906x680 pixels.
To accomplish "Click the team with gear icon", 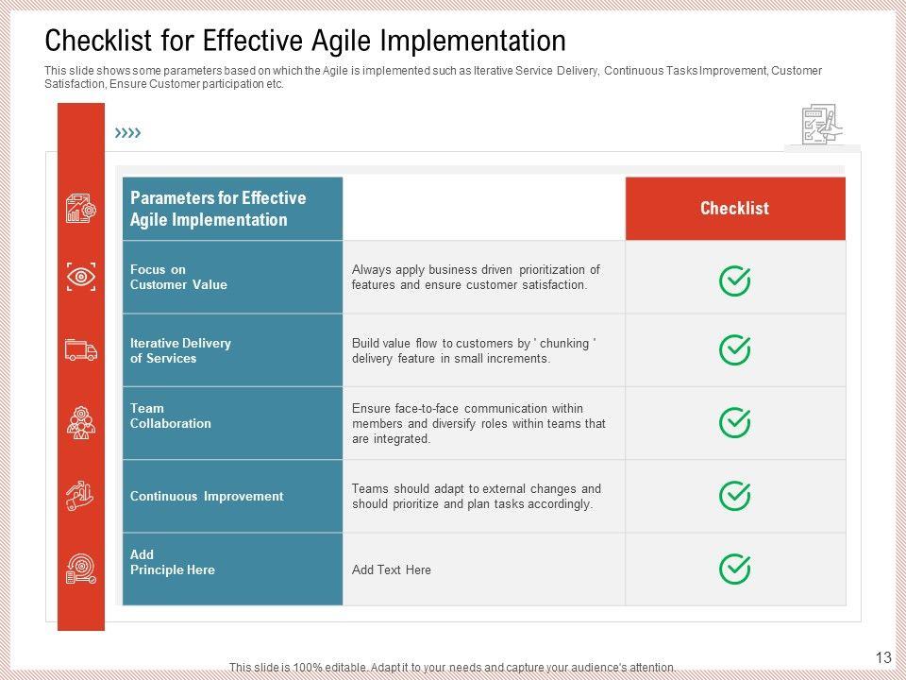I will pyautogui.click(x=81, y=422).
